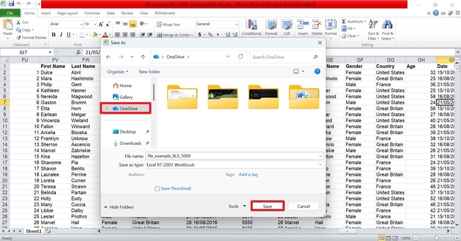Click the blue help icon in Save As

tap(317, 71)
